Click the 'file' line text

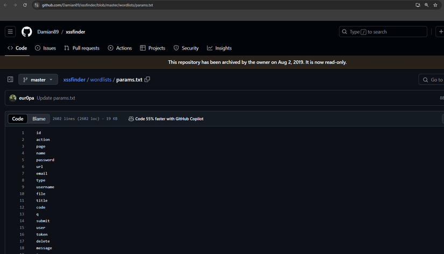click(x=41, y=194)
